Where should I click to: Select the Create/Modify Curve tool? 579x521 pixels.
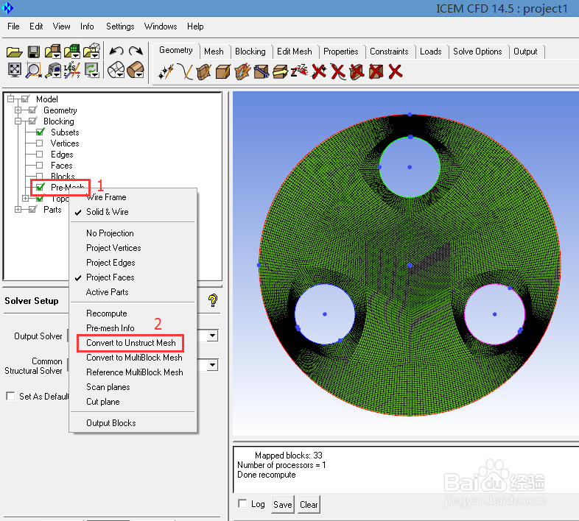(185, 71)
